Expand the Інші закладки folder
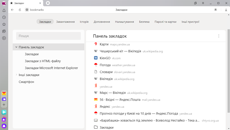230x130 pixels. (16, 75)
